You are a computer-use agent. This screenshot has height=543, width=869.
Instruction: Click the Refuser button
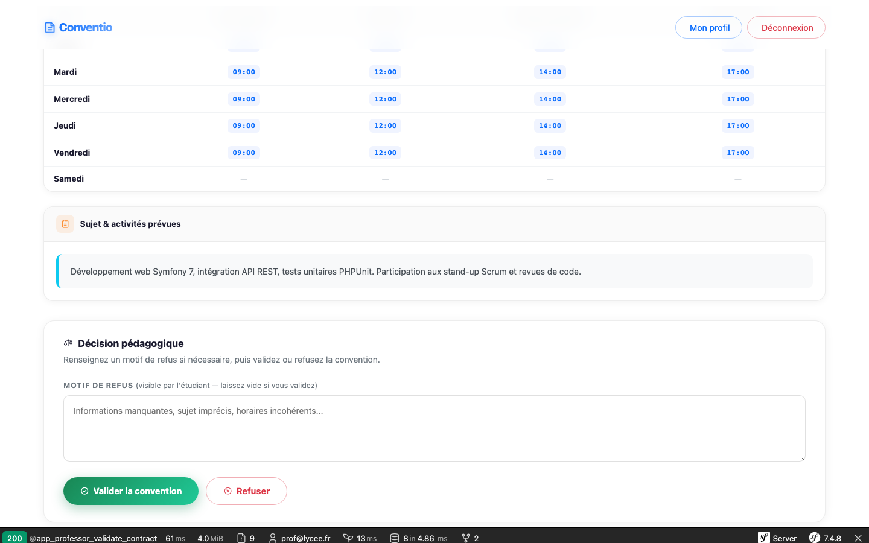[x=246, y=491]
